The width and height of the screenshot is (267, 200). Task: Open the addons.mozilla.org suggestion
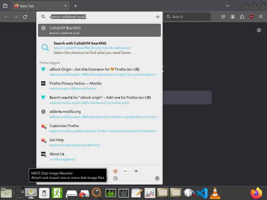point(99,114)
